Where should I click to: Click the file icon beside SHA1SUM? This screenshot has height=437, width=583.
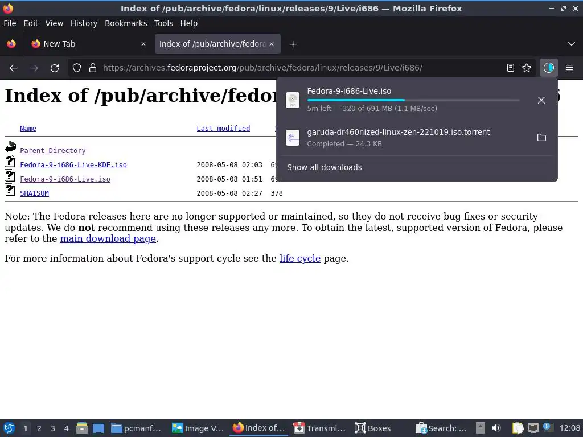[10, 189]
